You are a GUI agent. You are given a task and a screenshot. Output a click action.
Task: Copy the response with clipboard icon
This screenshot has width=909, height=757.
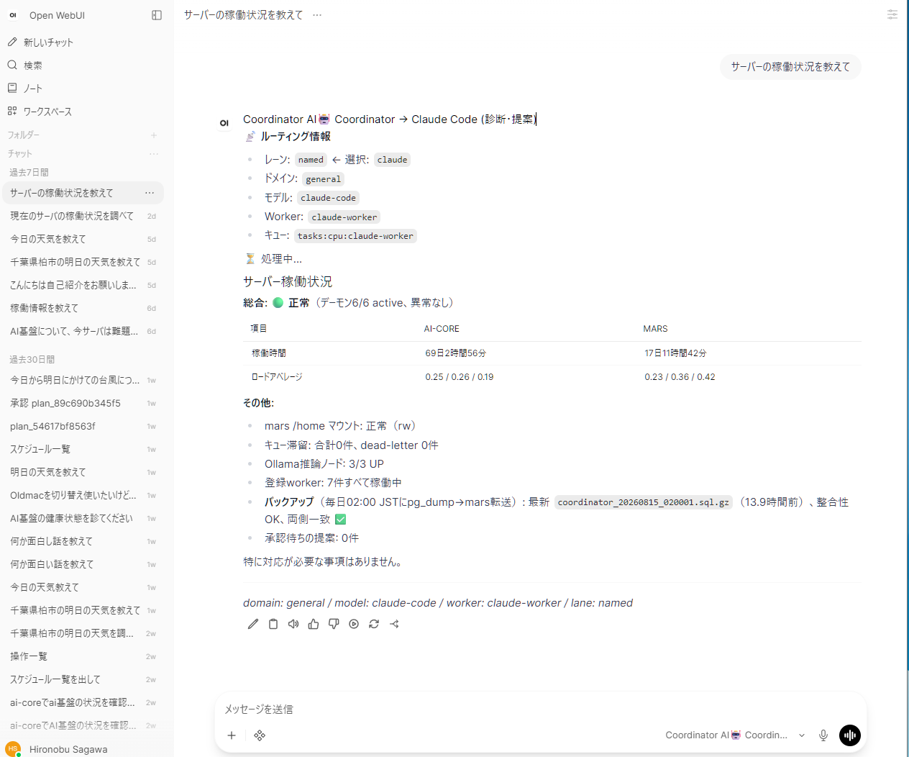click(x=273, y=624)
